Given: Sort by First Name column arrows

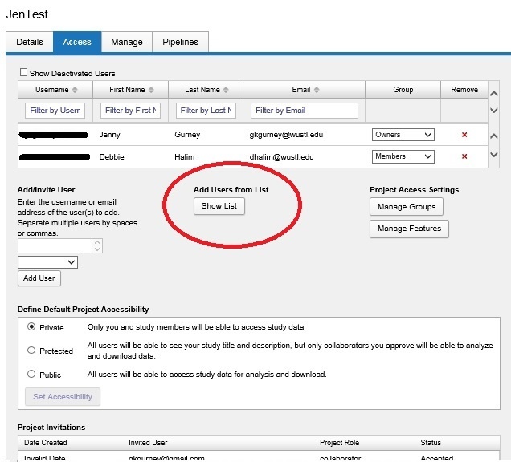Looking at the screenshot, I should click(x=151, y=90).
